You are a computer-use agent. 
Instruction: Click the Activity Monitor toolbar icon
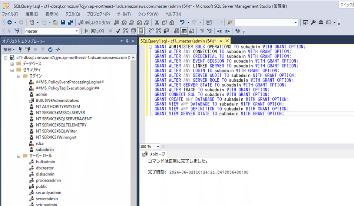click(x=209, y=22)
